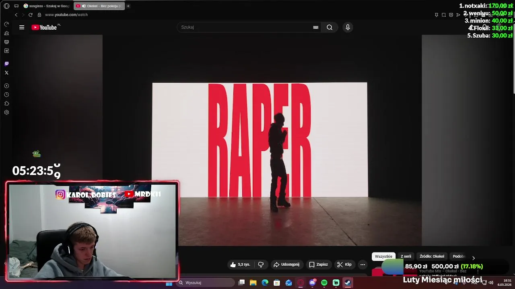Click the Klip scissors button
Screen dimensions: 515x289
(344, 265)
